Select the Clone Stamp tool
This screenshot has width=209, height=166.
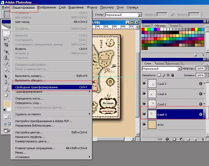(x=6, y=58)
